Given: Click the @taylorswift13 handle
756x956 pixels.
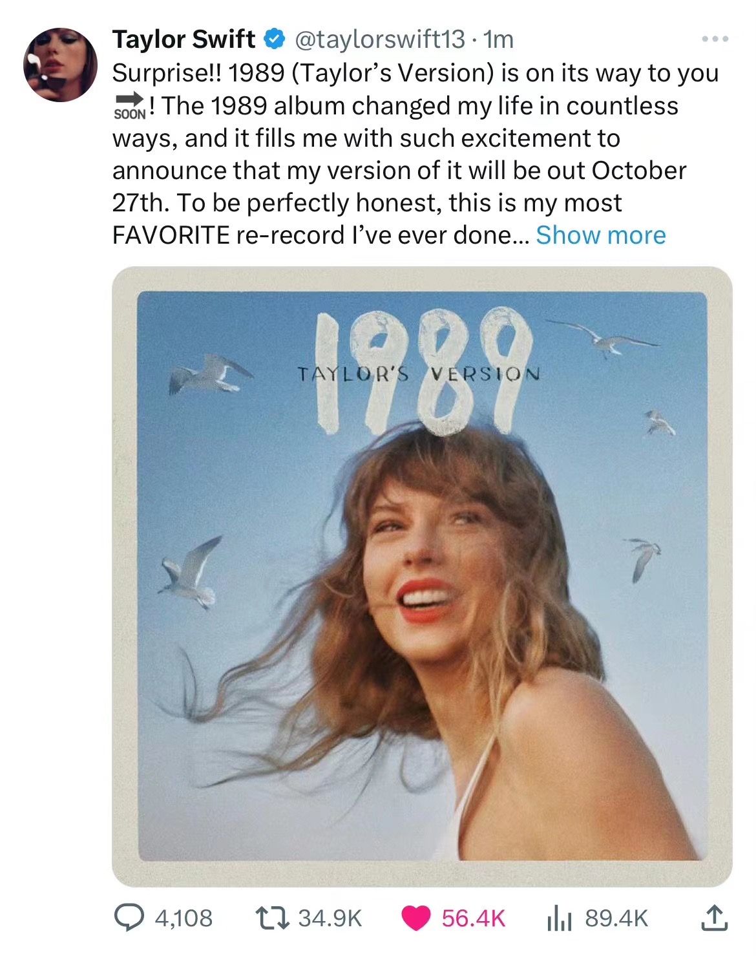Looking at the screenshot, I should 380,39.
